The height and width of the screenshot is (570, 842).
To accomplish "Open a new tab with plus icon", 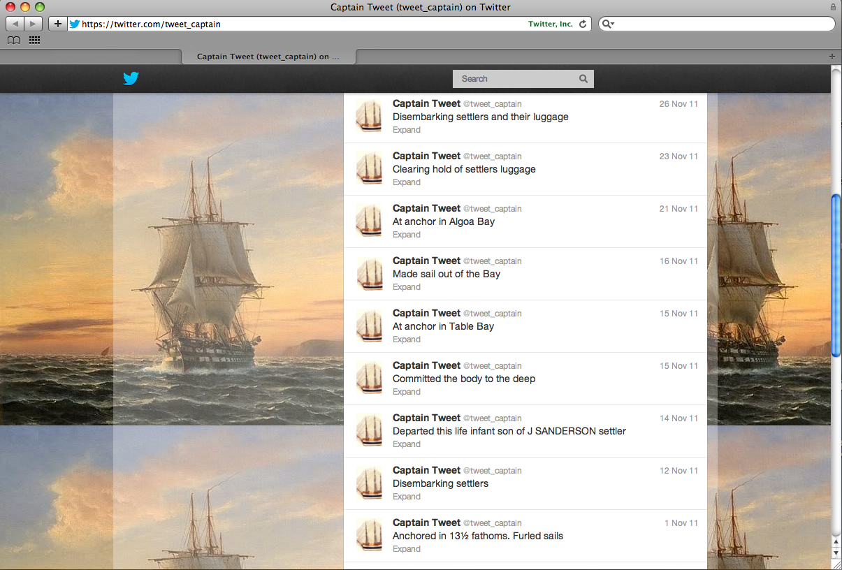I will [x=832, y=57].
